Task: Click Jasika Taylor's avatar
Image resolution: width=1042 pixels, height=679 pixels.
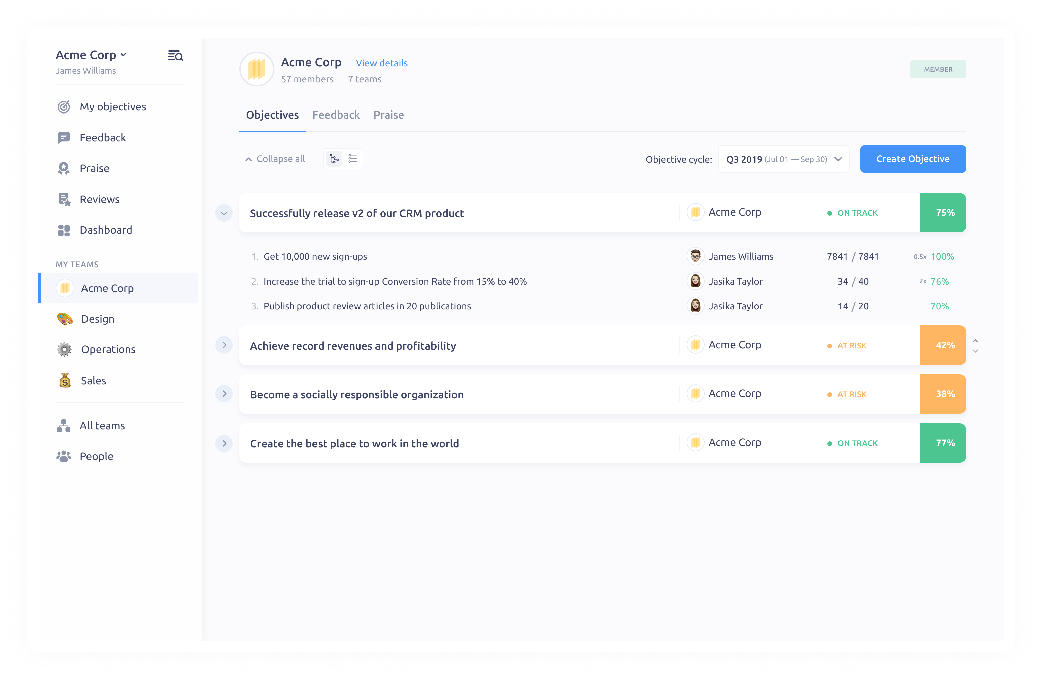Action: [695, 281]
